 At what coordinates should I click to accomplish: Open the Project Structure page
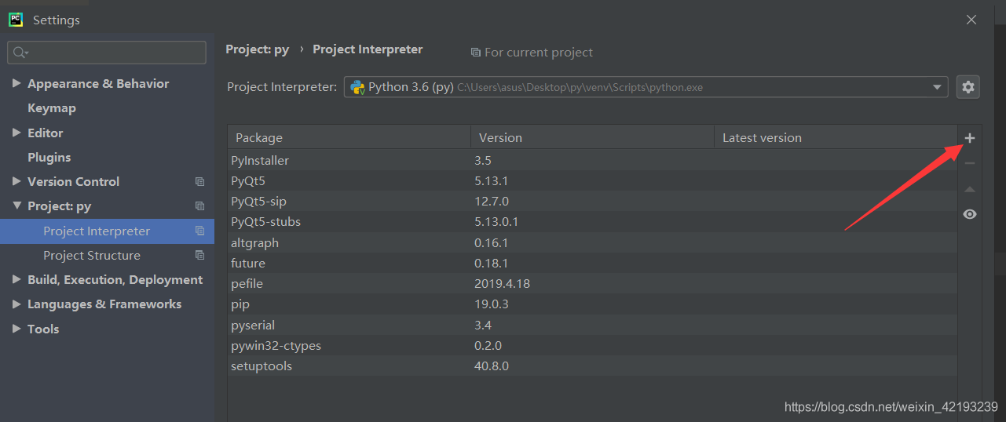pyautogui.click(x=92, y=255)
